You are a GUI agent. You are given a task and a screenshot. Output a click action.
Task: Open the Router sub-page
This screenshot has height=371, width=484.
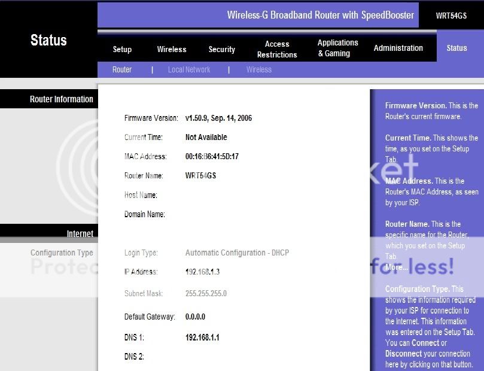(x=122, y=69)
